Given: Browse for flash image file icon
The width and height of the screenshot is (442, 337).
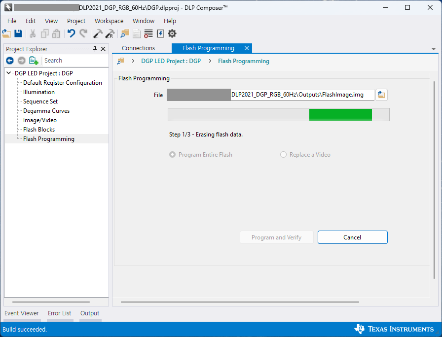Looking at the screenshot, I should tap(381, 95).
